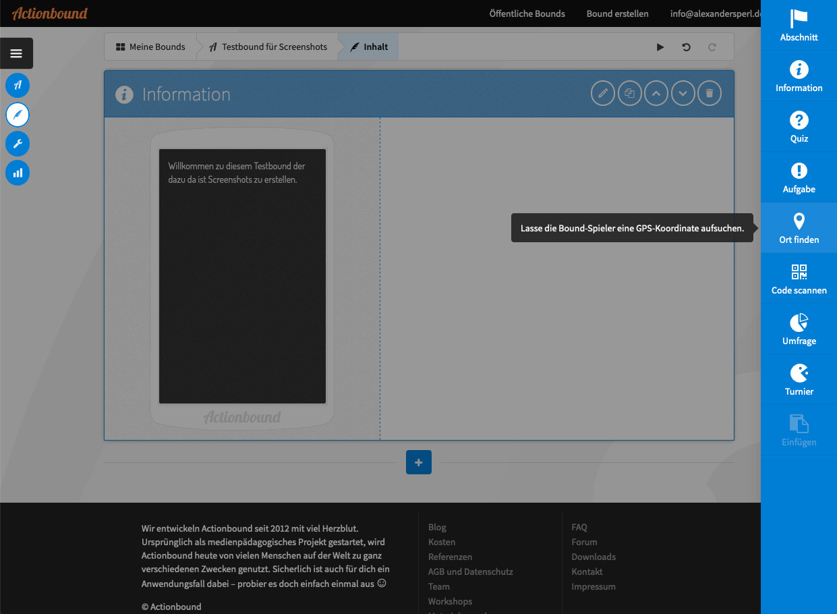This screenshot has height=614, width=837.
Task: Go to Meine Bounds breadcrumb
Action: coord(150,47)
